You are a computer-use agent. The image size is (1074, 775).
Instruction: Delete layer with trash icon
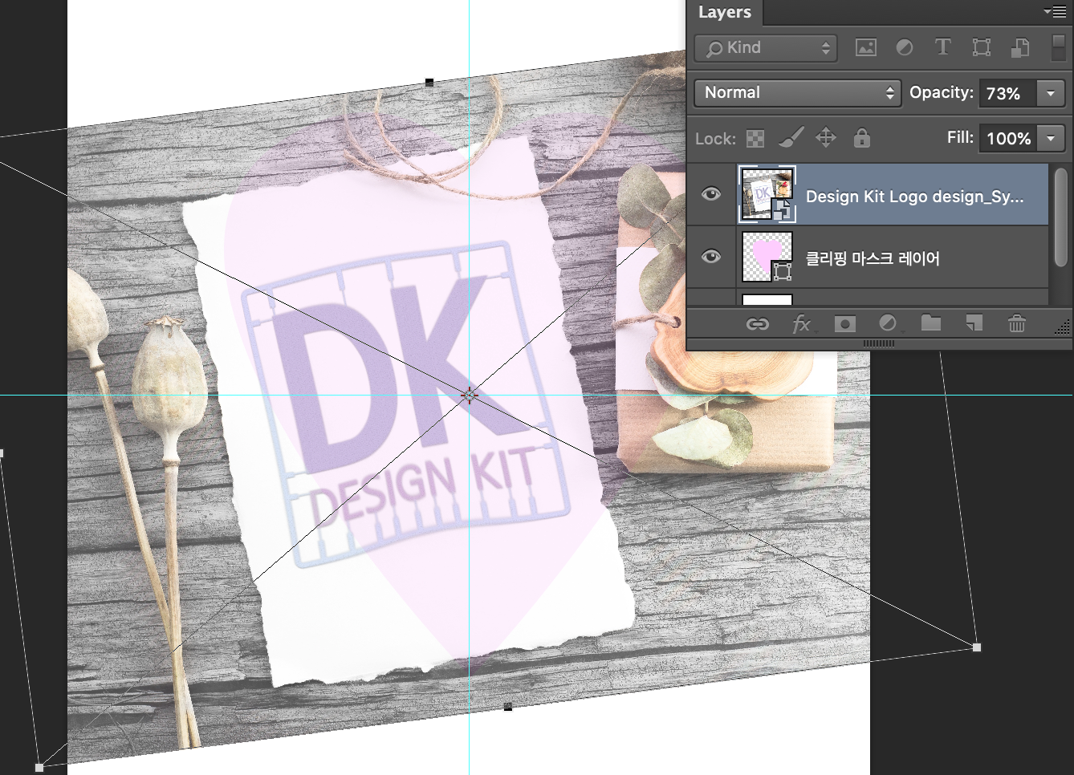(x=1017, y=323)
